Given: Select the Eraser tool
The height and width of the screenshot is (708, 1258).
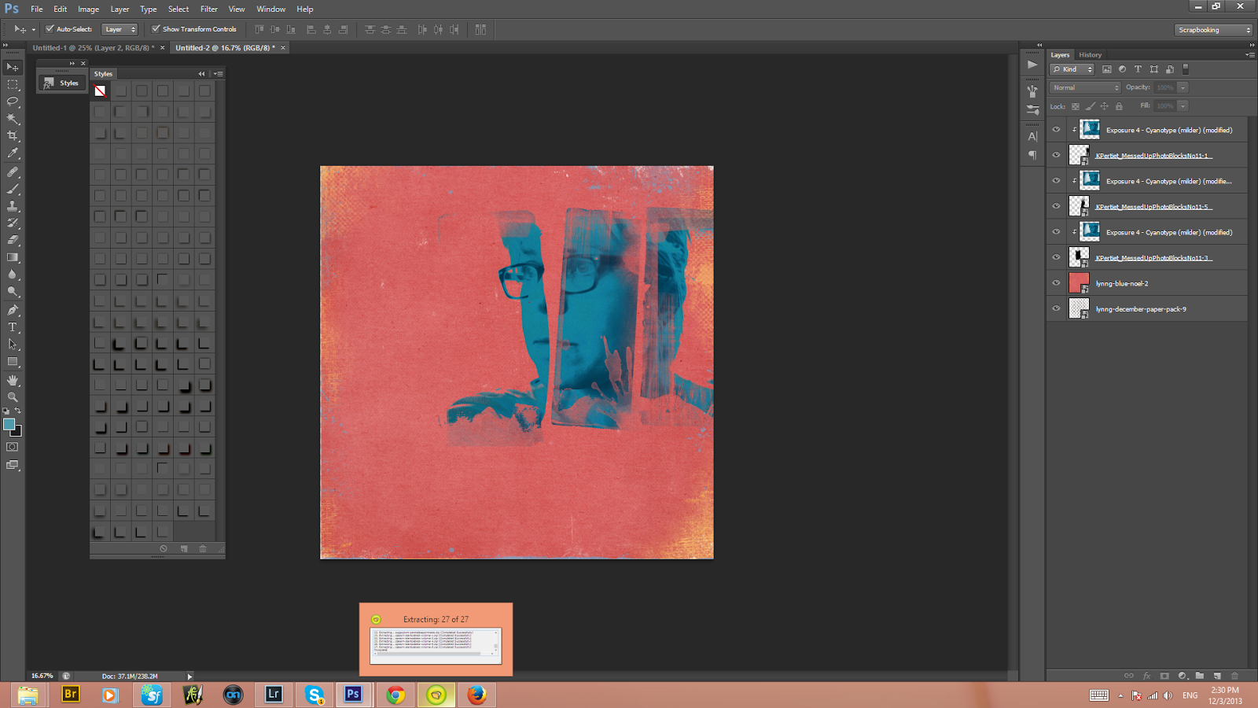Looking at the screenshot, I should click(13, 241).
